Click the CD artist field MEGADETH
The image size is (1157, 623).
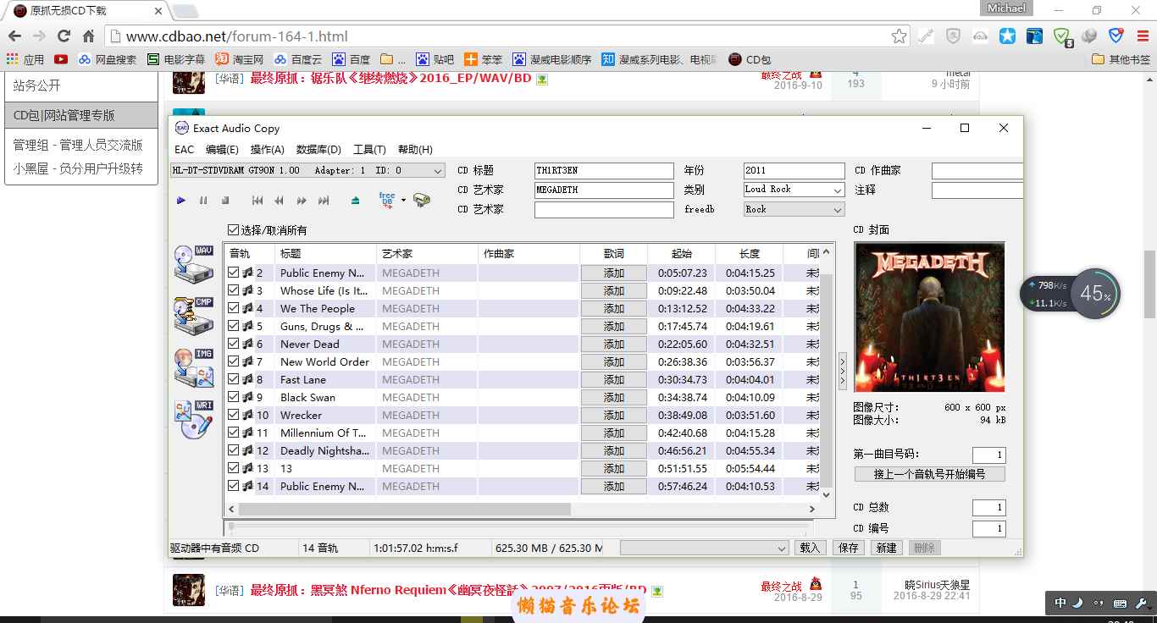click(x=604, y=190)
